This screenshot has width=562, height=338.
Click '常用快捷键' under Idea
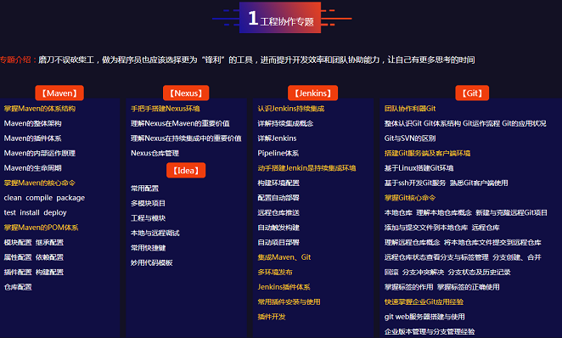pos(148,248)
